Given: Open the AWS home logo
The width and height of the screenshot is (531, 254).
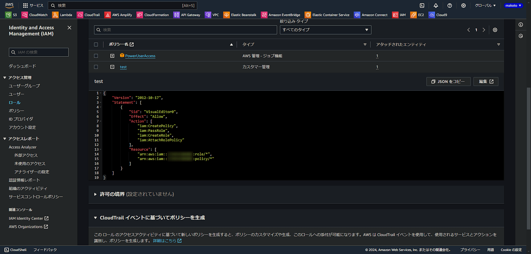Looking at the screenshot, I should coord(9,5).
